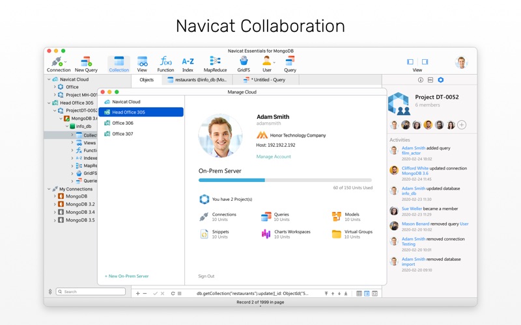Open the Index toolbar icon
The width and height of the screenshot is (521, 325).
188,64
